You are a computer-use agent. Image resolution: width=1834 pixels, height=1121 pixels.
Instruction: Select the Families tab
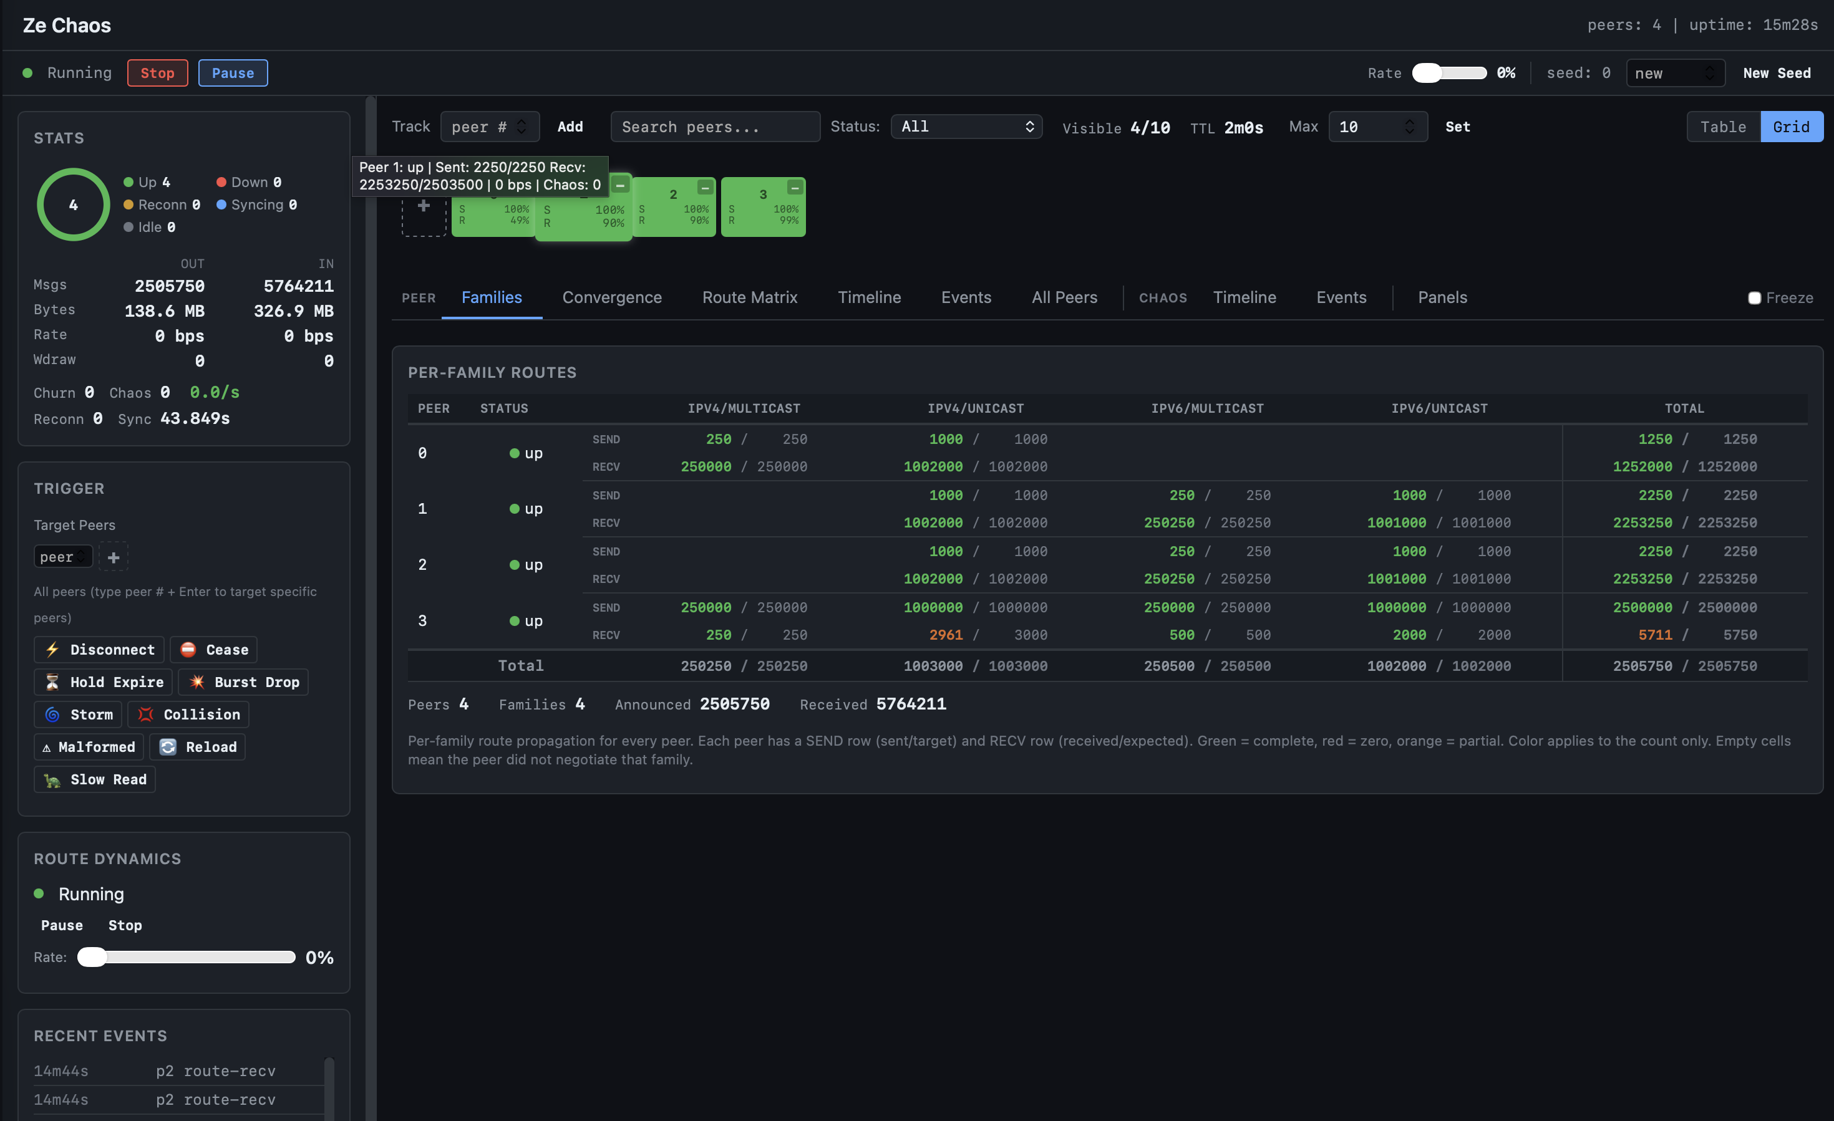[492, 297]
